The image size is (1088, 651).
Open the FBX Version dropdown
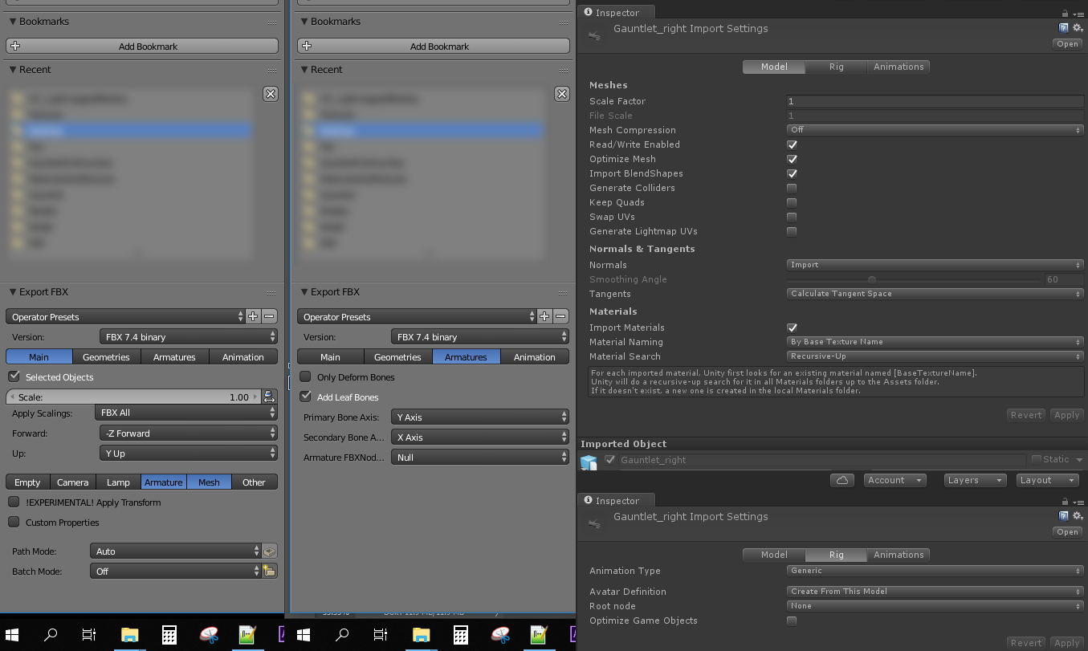coord(189,336)
